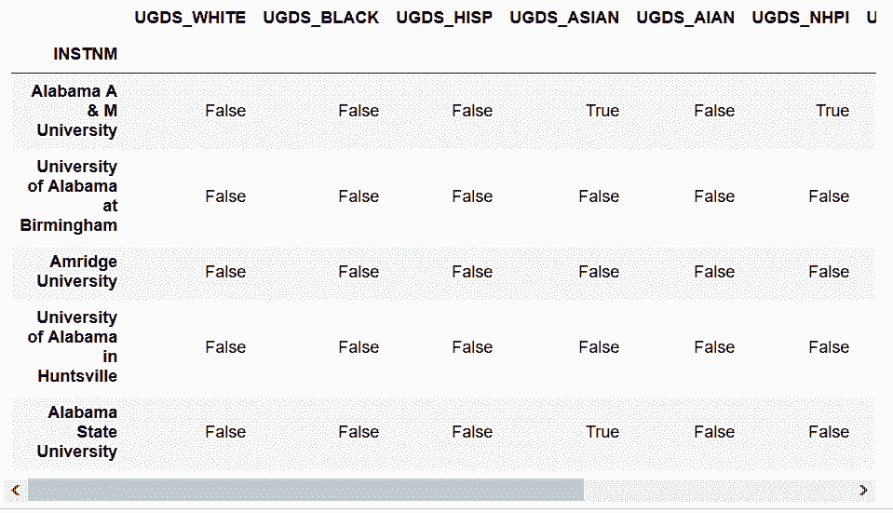Screen dimensions: 893x513
Task: Select the UGDS_BLACK column header
Action: tap(320, 18)
